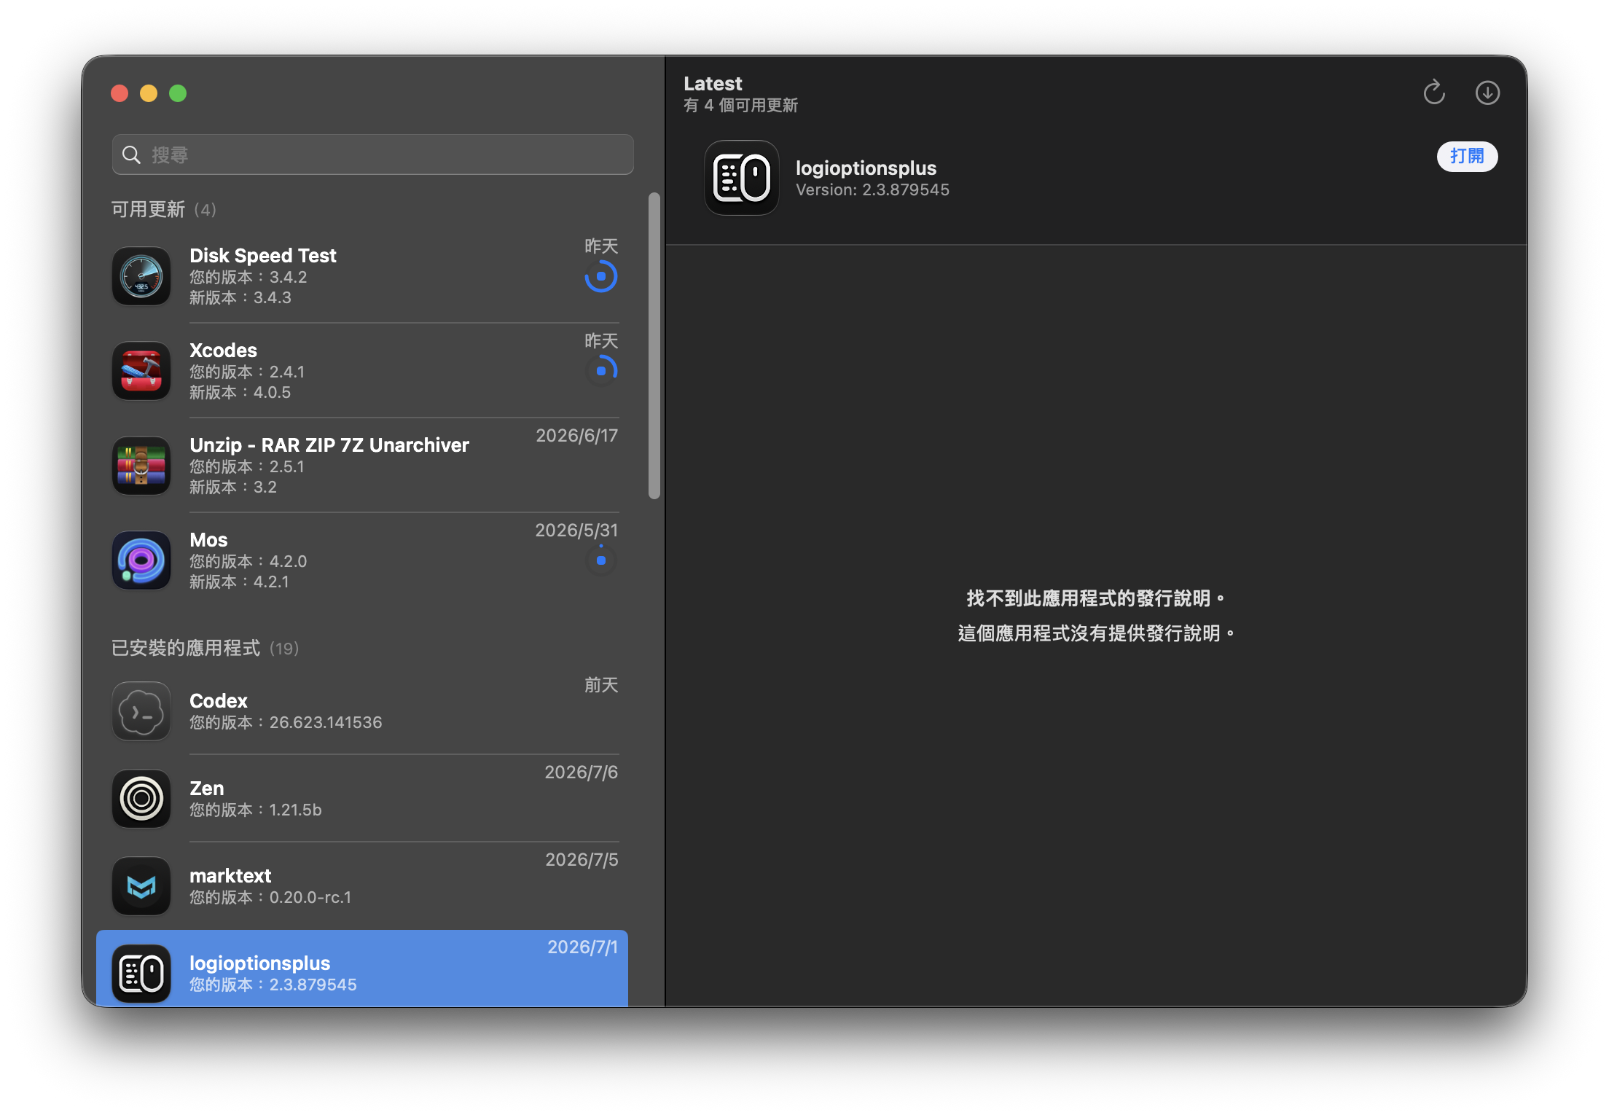Click the 有 4 個可用更新 subtitle
Viewport: 1609px width, 1115px height.
pyautogui.click(x=740, y=106)
